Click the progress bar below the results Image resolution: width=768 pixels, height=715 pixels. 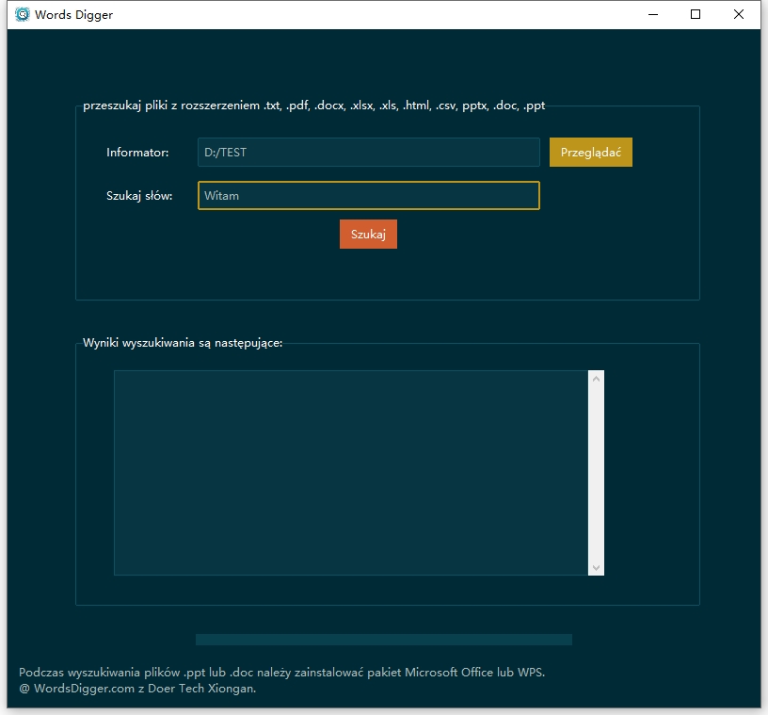click(384, 640)
